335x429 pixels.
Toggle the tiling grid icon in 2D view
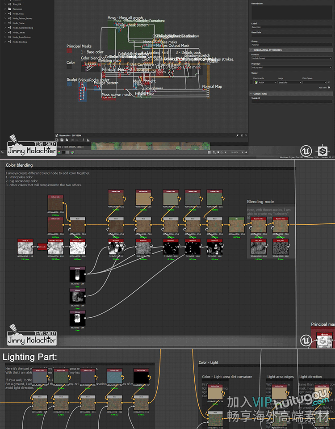click(209, 152)
